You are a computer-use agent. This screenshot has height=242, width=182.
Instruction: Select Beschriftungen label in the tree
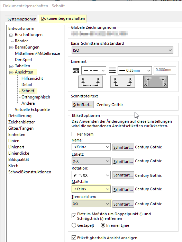pyautogui.click(x=29, y=35)
